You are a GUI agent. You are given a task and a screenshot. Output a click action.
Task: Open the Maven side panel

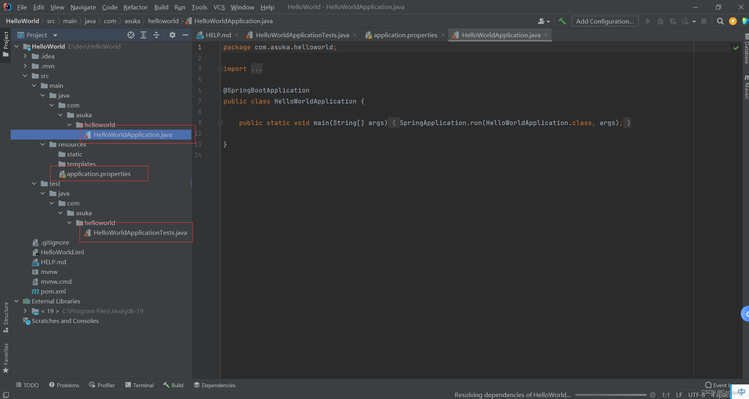coord(746,87)
